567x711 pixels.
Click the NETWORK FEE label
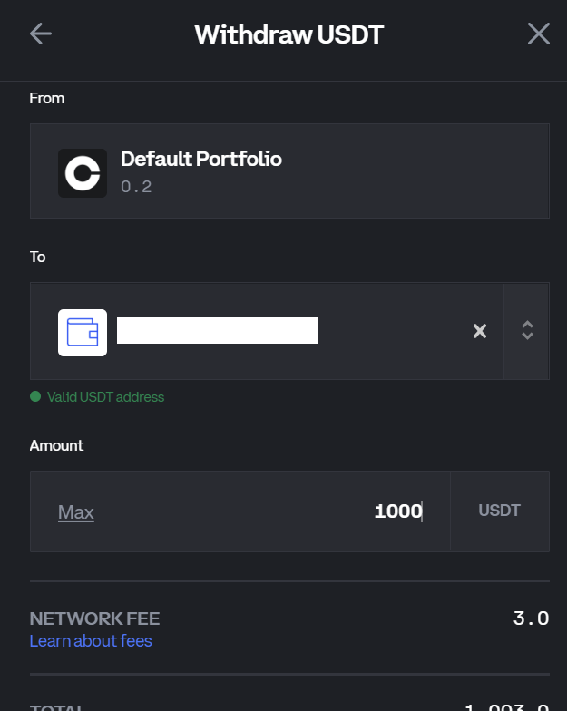pyautogui.click(x=94, y=619)
